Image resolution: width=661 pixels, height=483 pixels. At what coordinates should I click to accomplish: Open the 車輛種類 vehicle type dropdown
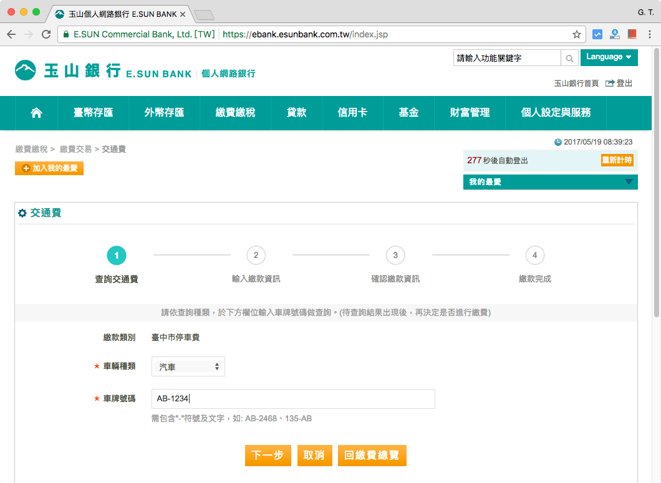point(188,366)
